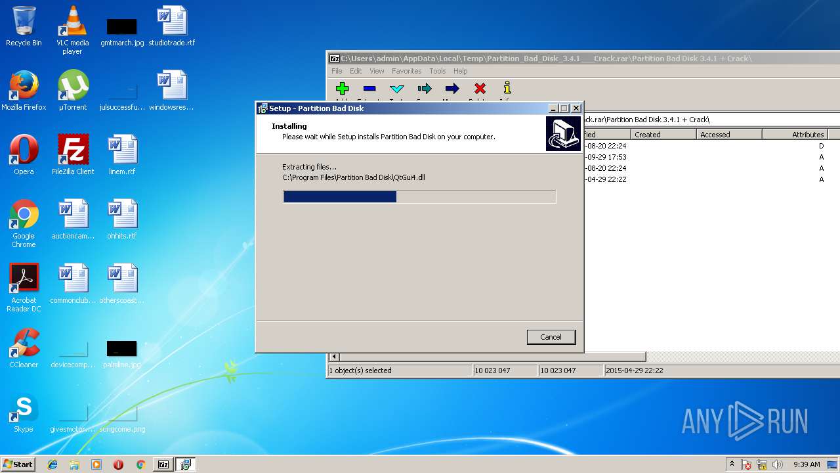Click the Setup installer taskbar button

point(186,464)
